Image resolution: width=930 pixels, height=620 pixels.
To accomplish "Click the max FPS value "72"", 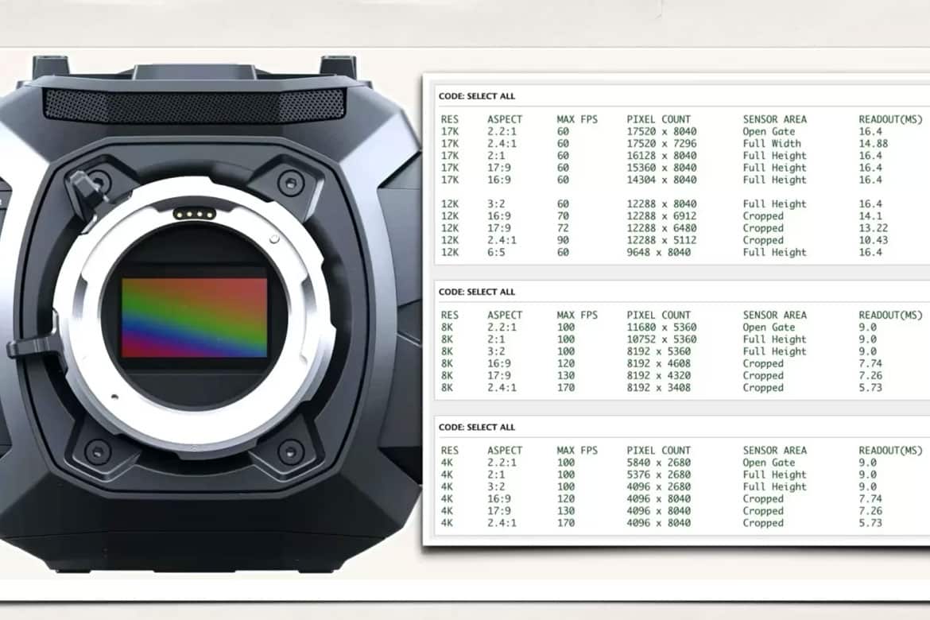I will pos(563,228).
